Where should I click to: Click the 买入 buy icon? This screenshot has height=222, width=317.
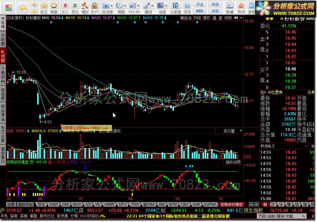[x=65, y=8]
